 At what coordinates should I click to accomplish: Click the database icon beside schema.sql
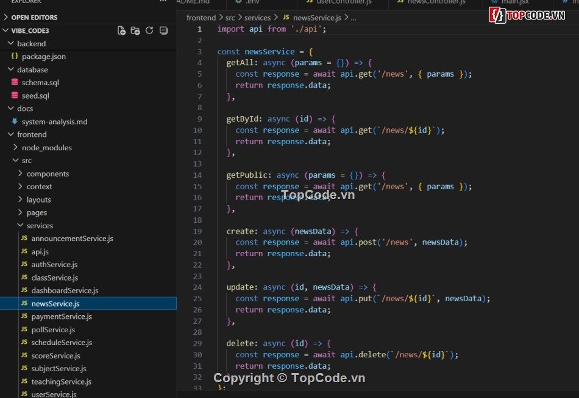16,82
